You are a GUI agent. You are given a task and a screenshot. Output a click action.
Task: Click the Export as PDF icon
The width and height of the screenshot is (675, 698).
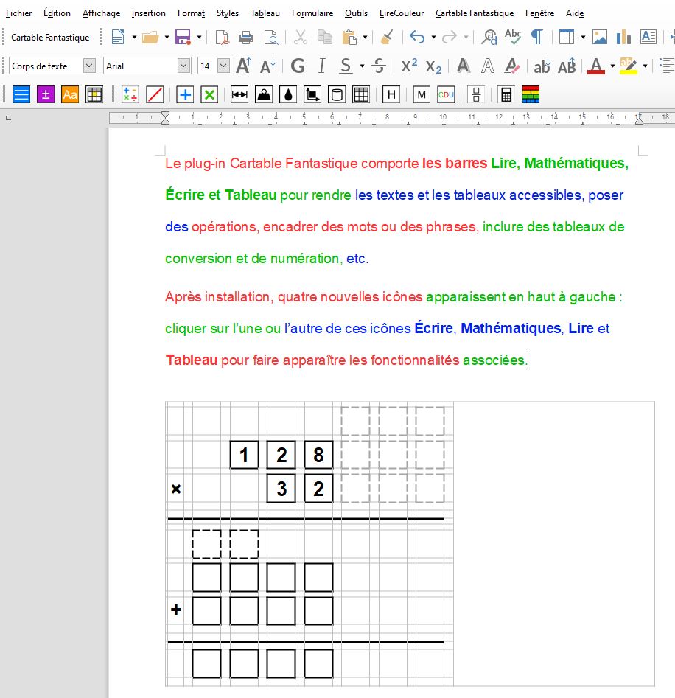point(222,38)
